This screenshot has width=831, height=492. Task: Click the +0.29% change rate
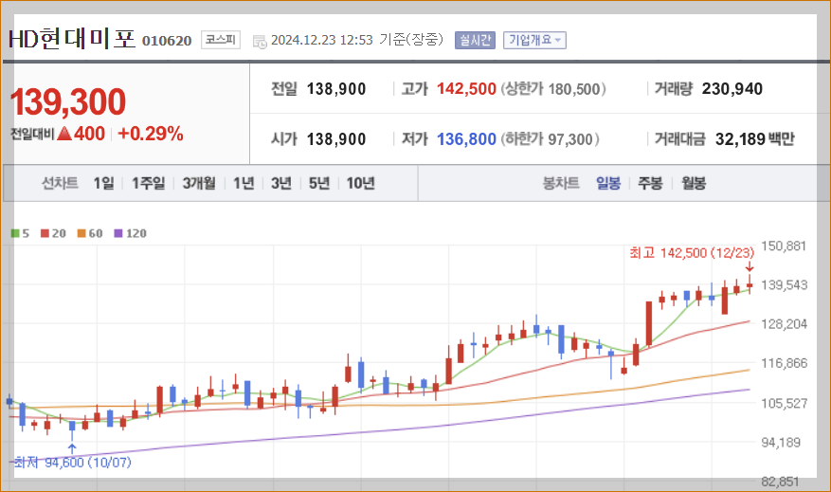(151, 134)
